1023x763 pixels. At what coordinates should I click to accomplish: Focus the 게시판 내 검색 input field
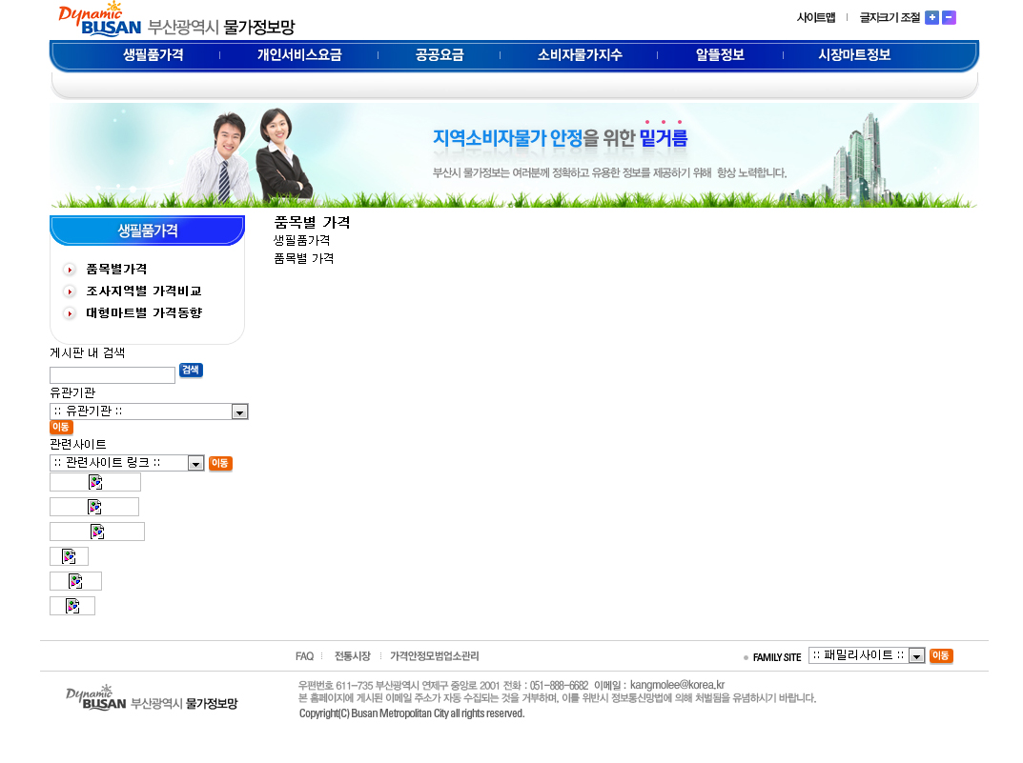pyautogui.click(x=113, y=375)
